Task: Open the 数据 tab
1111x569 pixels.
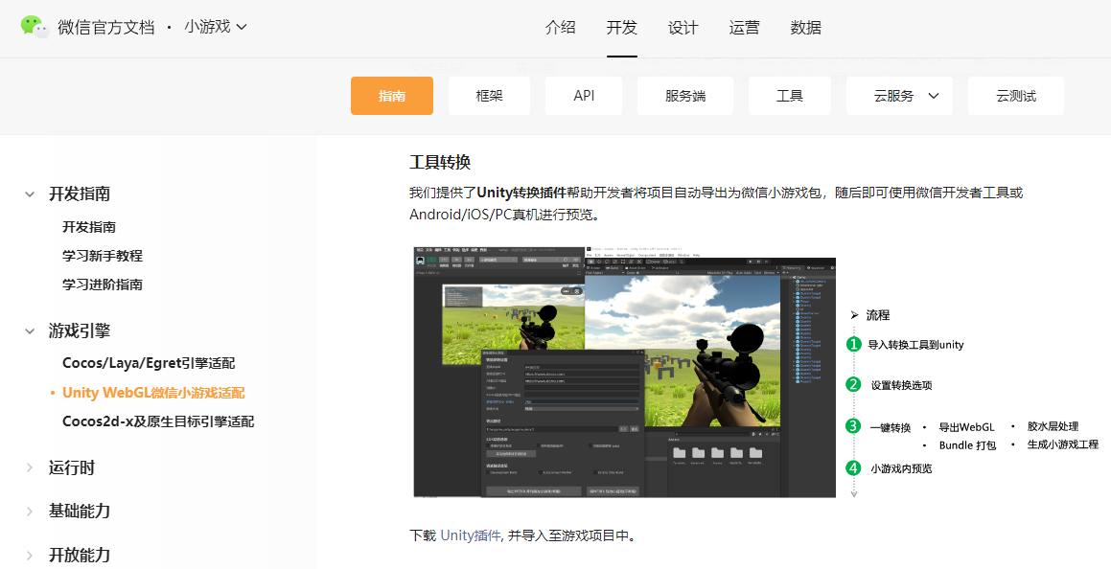Action: (x=805, y=28)
